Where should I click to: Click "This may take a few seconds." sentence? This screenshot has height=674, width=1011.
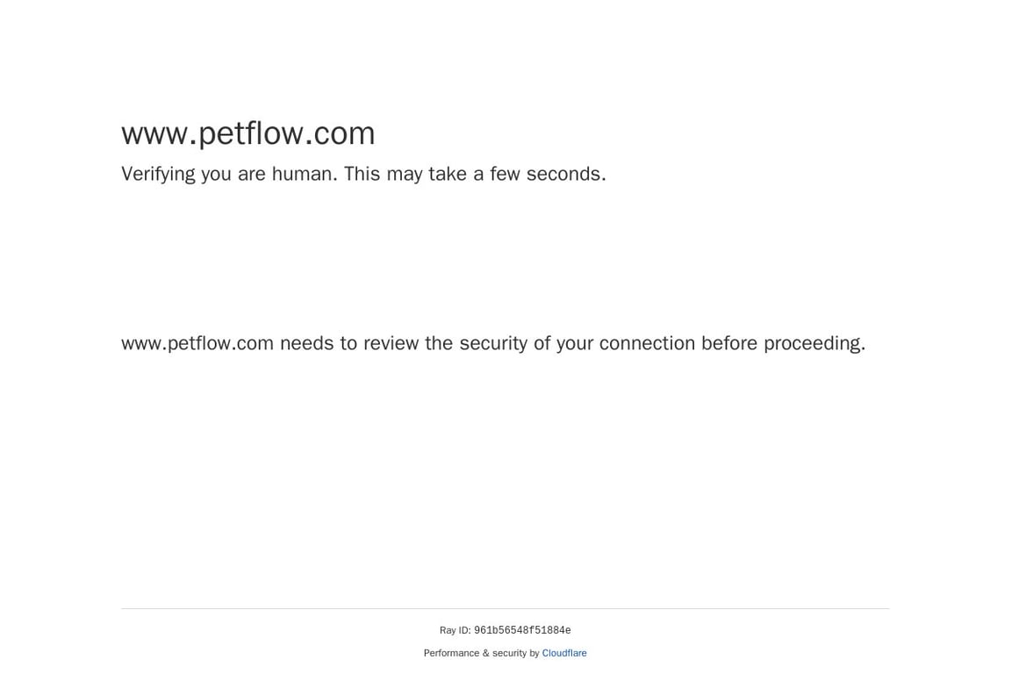click(x=474, y=174)
